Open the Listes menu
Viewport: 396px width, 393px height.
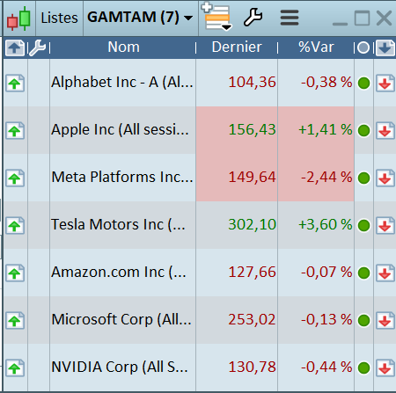click(x=59, y=18)
